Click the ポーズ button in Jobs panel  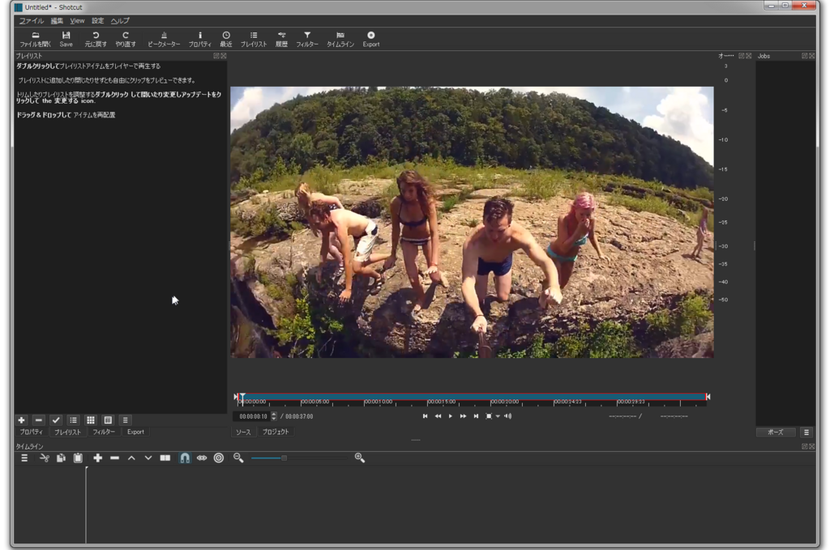(776, 432)
